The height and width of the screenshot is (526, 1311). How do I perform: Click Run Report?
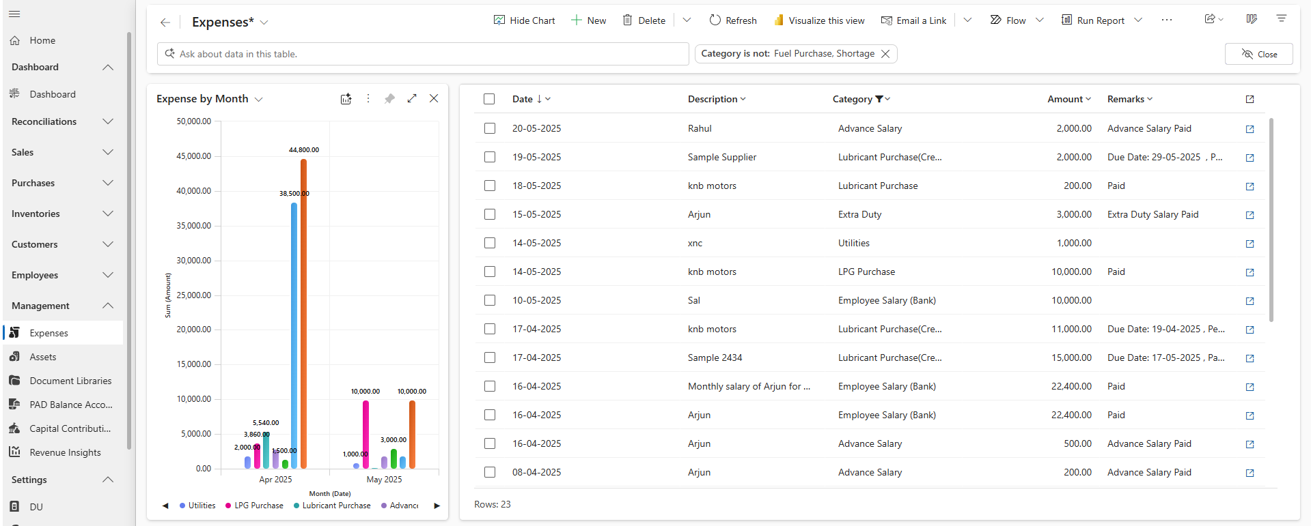point(1093,20)
